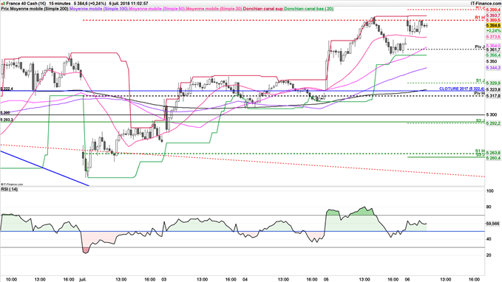Click the 5 373,5 pink moving average tag
Image resolution: width=502 pixels, height=282 pixels.
pyautogui.click(x=493, y=37)
